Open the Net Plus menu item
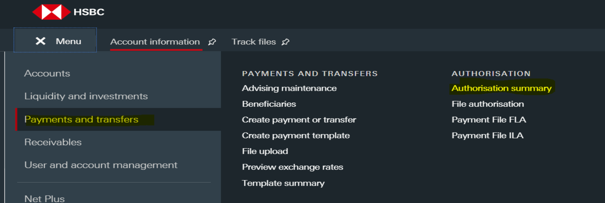Viewport: 605px width, 203px height. [x=44, y=199]
